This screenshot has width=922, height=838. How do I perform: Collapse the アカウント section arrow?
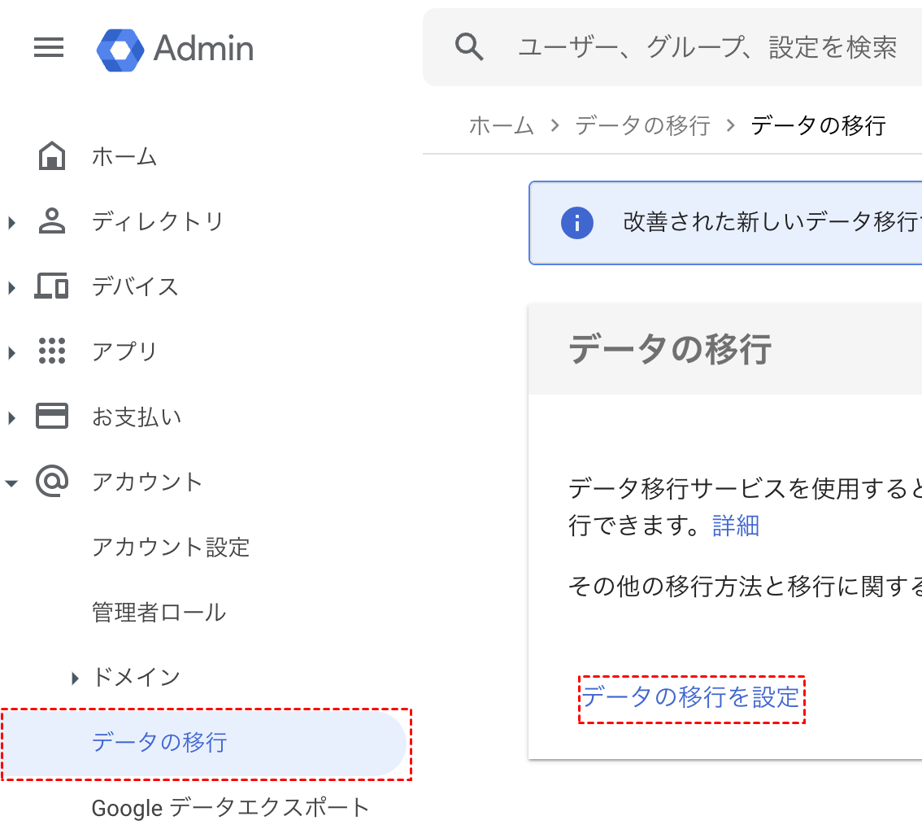(x=11, y=482)
